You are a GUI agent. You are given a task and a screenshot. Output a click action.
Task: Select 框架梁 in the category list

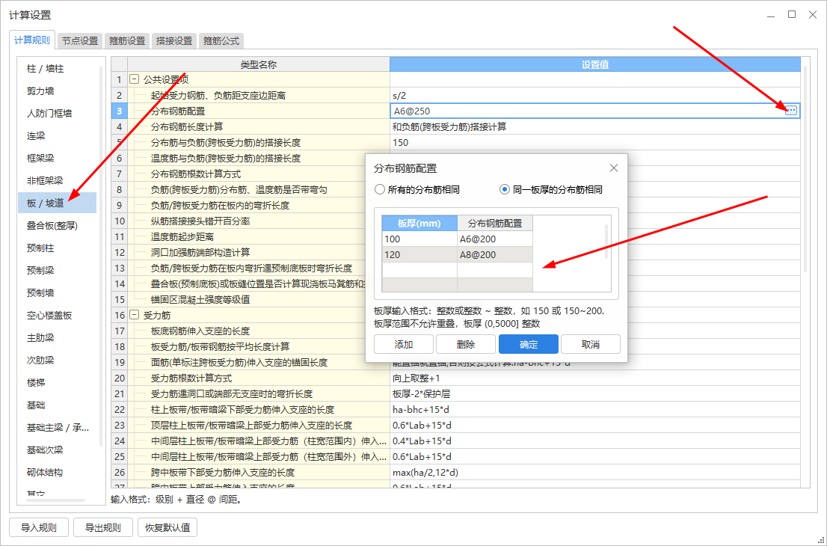pyautogui.click(x=58, y=159)
